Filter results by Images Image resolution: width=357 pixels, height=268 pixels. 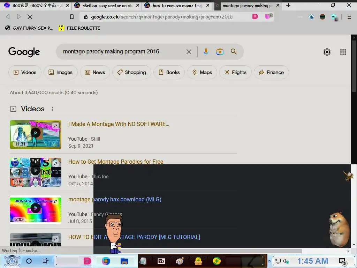pos(61,72)
